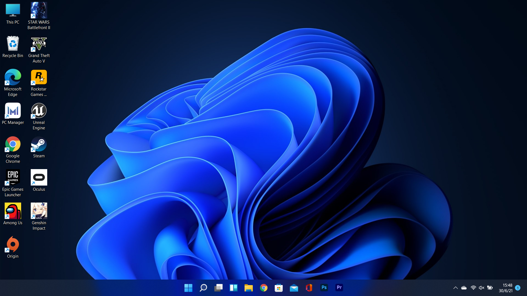Launch Office from the taskbar
Image resolution: width=527 pixels, height=296 pixels.
(x=309, y=288)
